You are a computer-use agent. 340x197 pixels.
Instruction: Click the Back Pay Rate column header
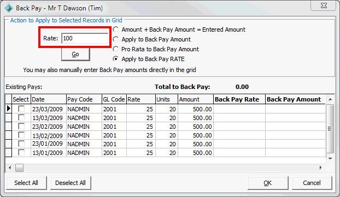239,99
